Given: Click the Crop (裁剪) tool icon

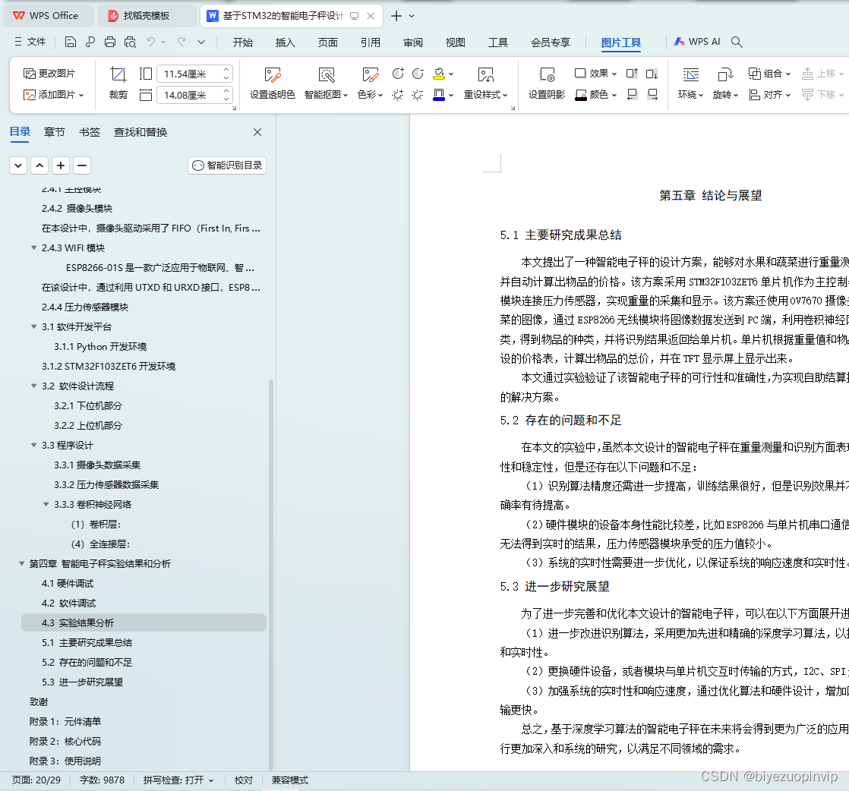Looking at the screenshot, I should click(x=118, y=74).
